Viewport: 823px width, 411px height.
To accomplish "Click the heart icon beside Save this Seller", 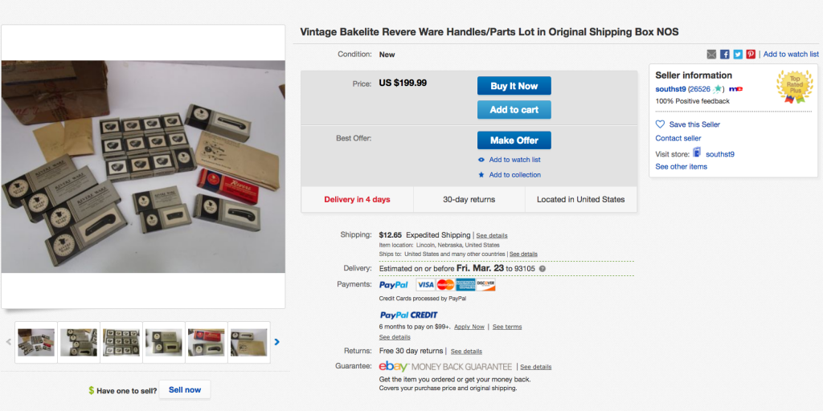I will tap(661, 124).
